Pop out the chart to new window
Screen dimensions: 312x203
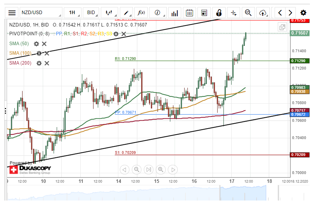(x=282, y=27)
